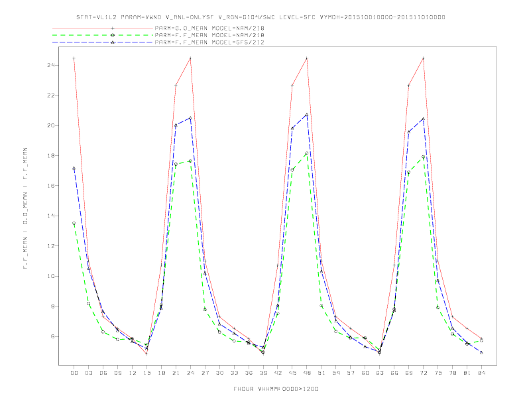This screenshot has height=406, width=525.
Task: Click blue triangle data point at hour 84
Action: [481, 352]
